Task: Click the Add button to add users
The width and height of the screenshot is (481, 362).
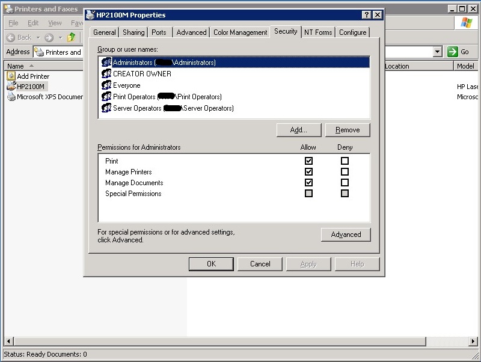Action: (299, 129)
